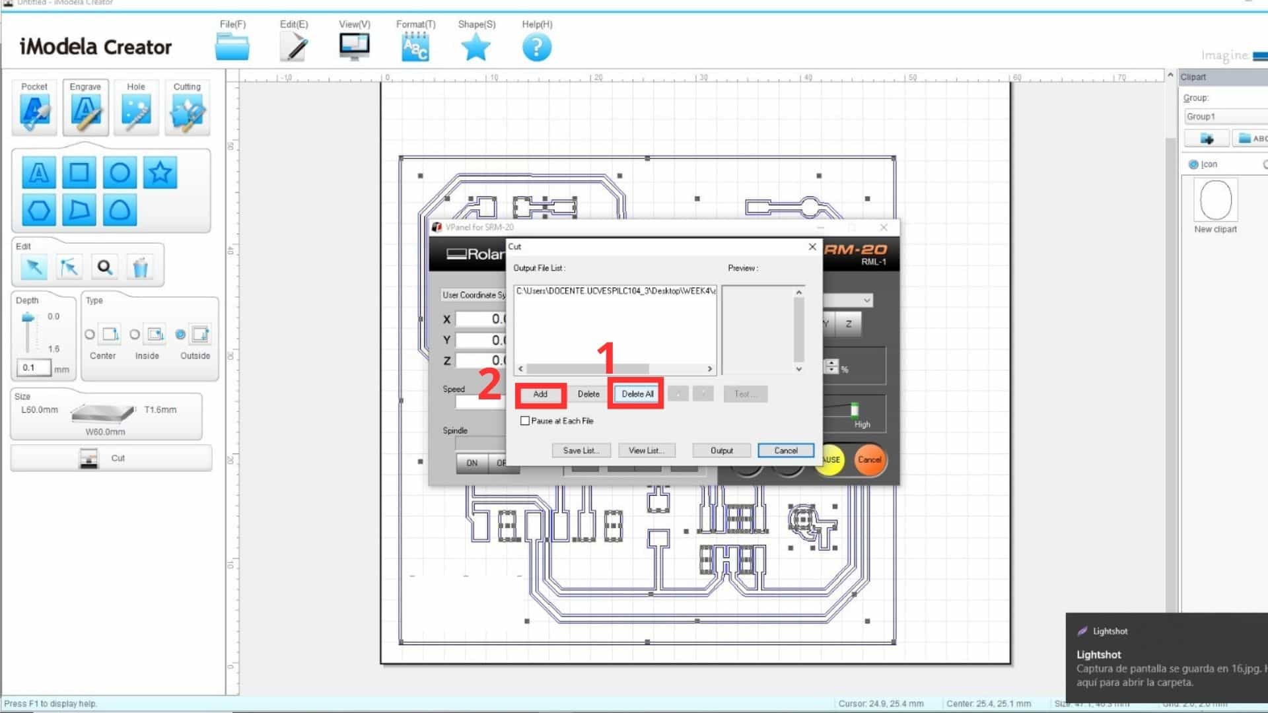Viewport: 1268px width, 713px height.
Task: Click Delete All in Cut dialog
Action: 637,394
